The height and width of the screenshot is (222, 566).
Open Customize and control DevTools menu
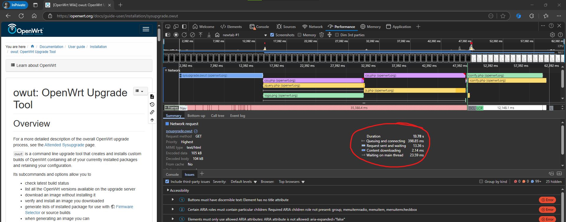pos(543,26)
